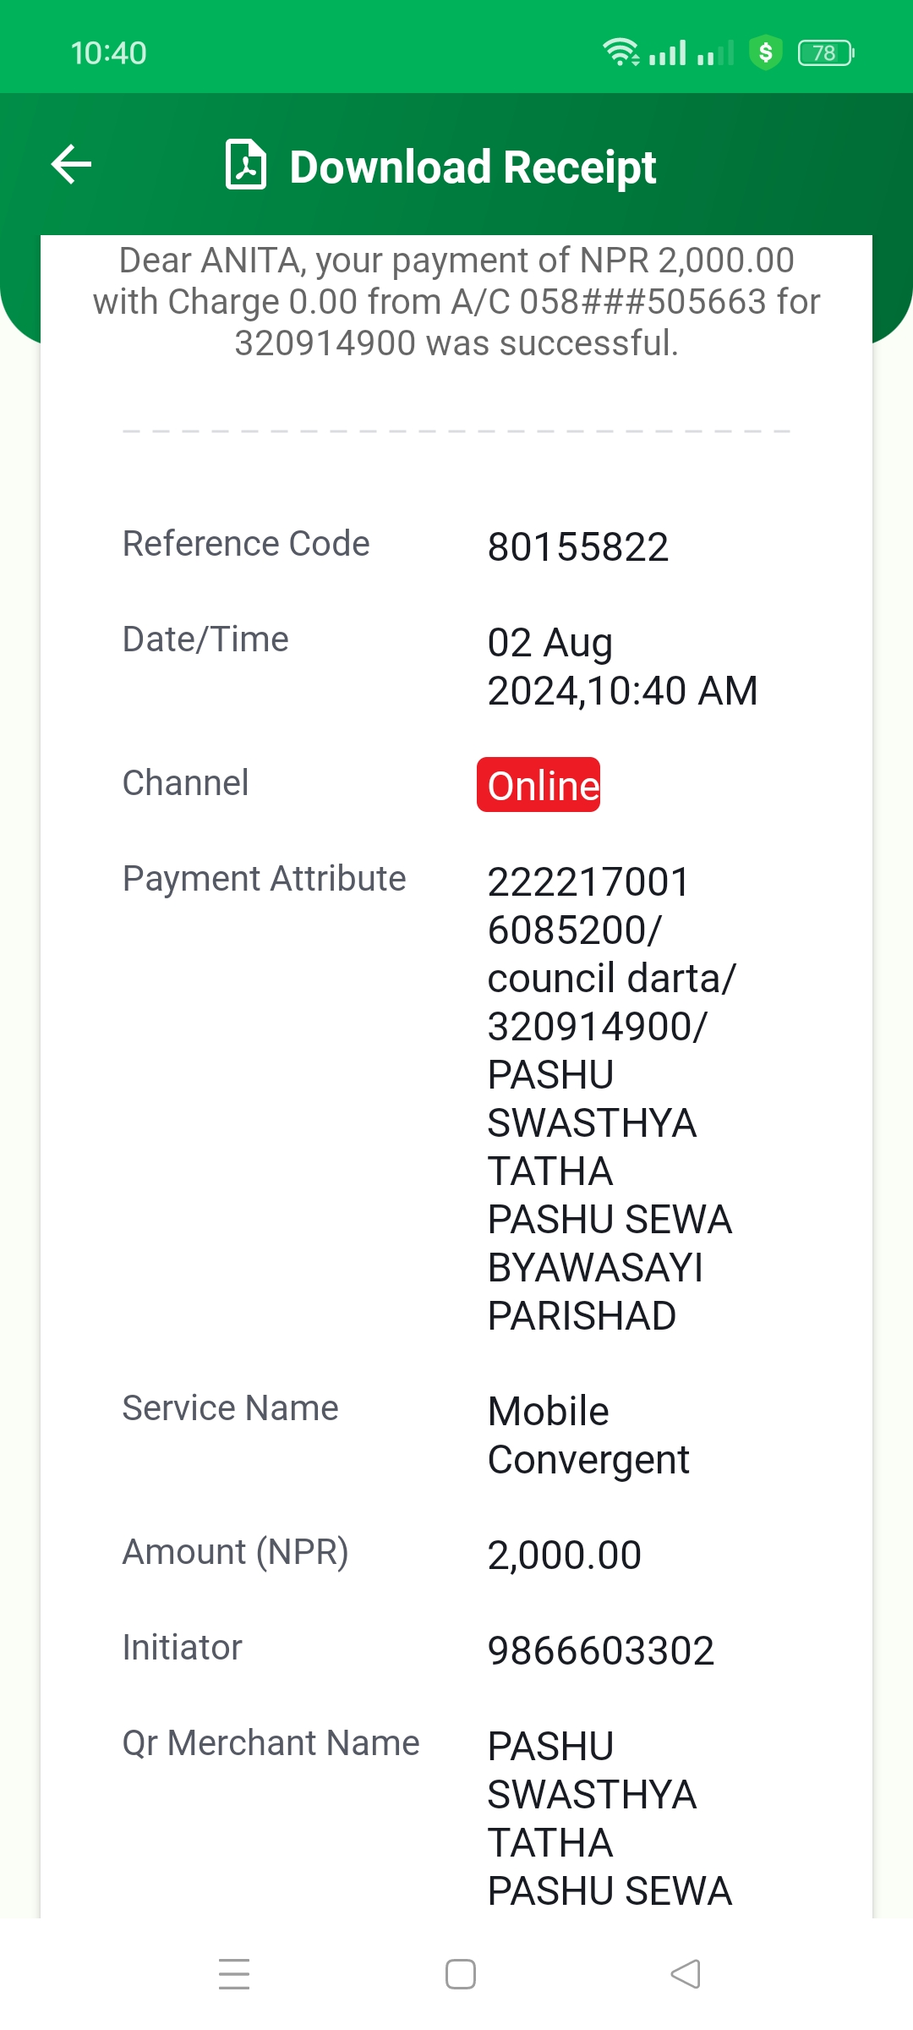Tap the date 02 Aug 2024 value

(623, 667)
